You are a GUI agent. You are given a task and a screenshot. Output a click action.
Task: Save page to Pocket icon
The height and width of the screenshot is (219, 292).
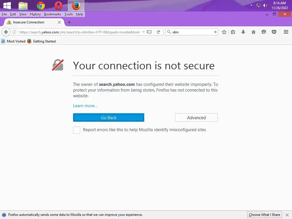coord(274,32)
